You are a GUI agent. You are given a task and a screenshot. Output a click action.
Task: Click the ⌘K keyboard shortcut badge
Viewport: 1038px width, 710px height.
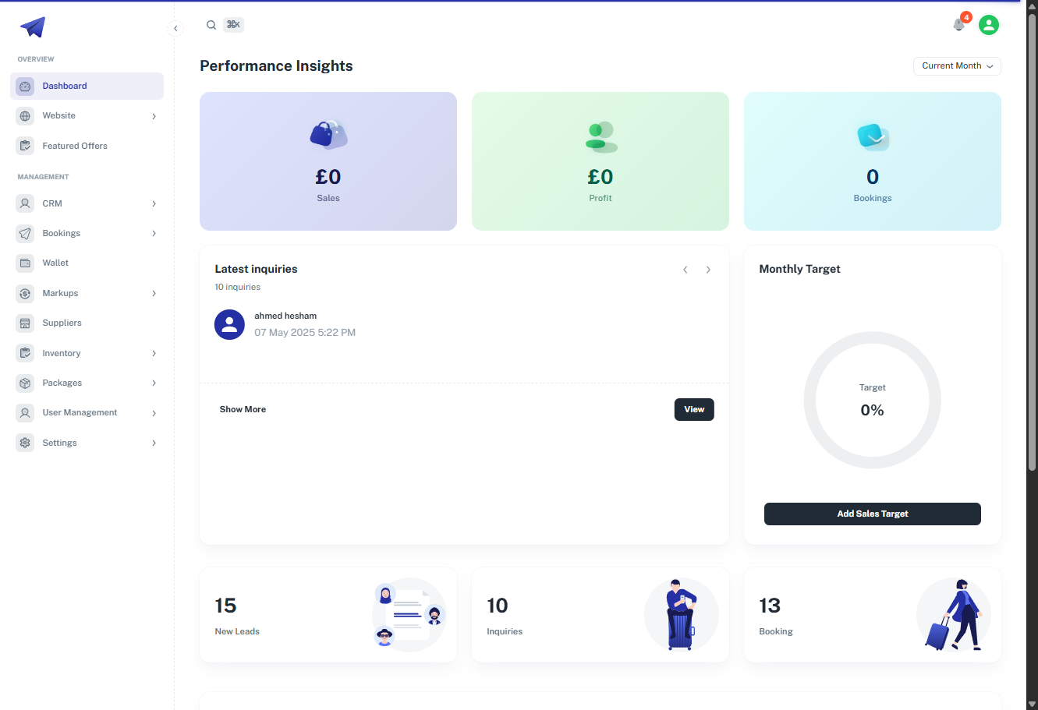233,25
